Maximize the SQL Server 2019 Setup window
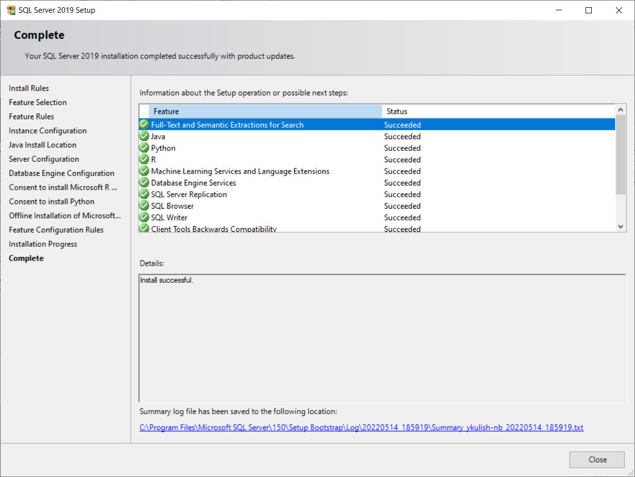This screenshot has width=635, height=477. 589,10
